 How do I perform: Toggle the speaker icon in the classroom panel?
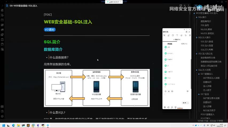point(168,107)
